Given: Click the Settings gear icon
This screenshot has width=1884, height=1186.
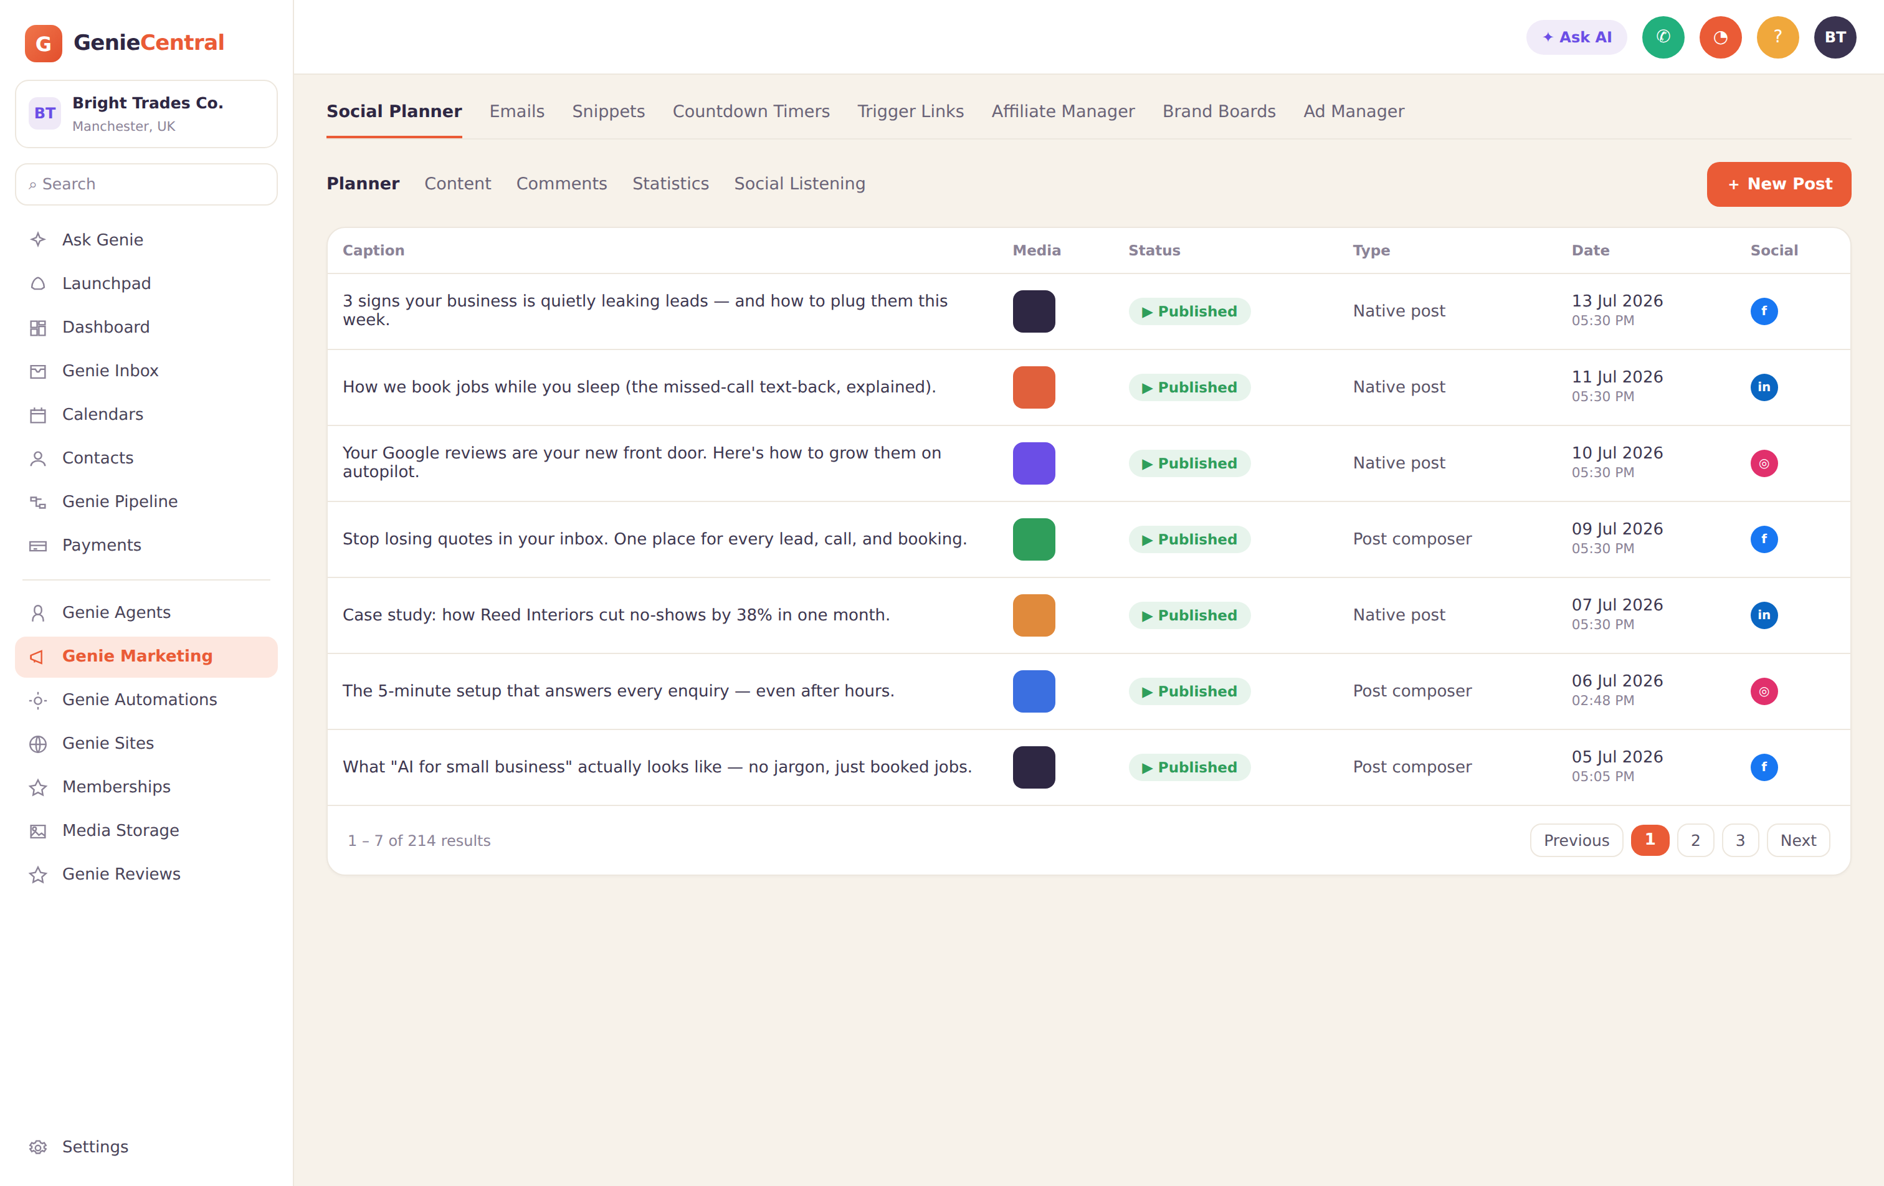Looking at the screenshot, I should [x=37, y=1147].
